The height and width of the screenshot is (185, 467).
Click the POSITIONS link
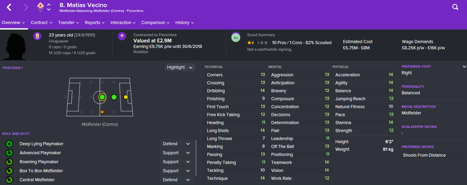[13, 68]
